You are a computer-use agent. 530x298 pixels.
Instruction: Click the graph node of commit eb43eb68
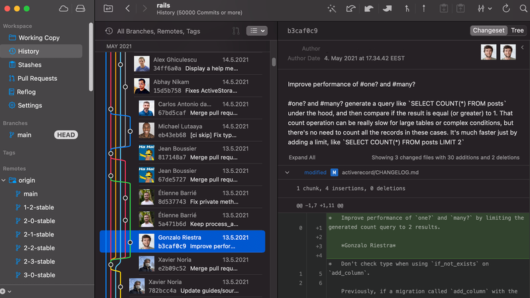coord(130,131)
